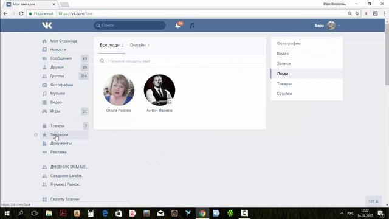Open the Windows Start button
The height and width of the screenshot is (219, 389).
(7, 214)
